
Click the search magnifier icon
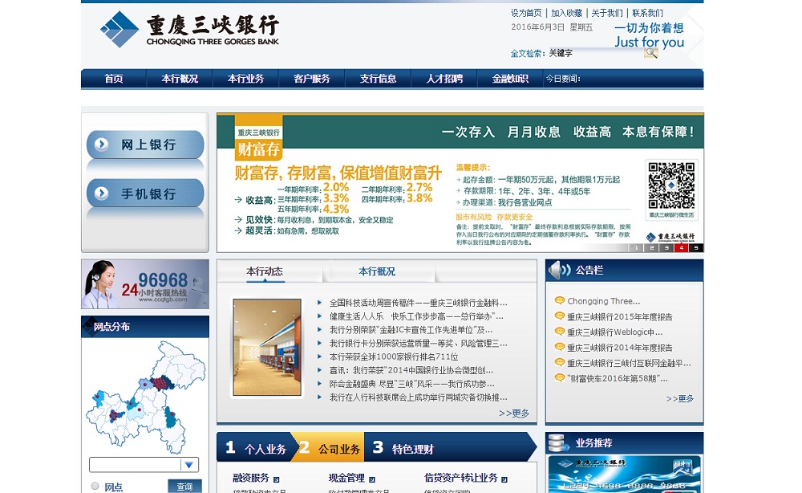[x=650, y=53]
